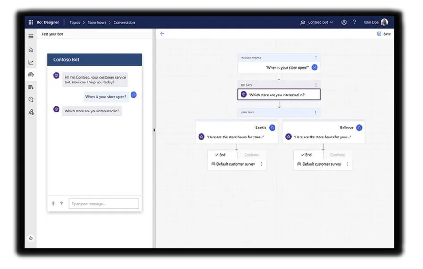423x269 pixels.
Task: Click bot avatar in Bot Says node
Action: (244, 95)
